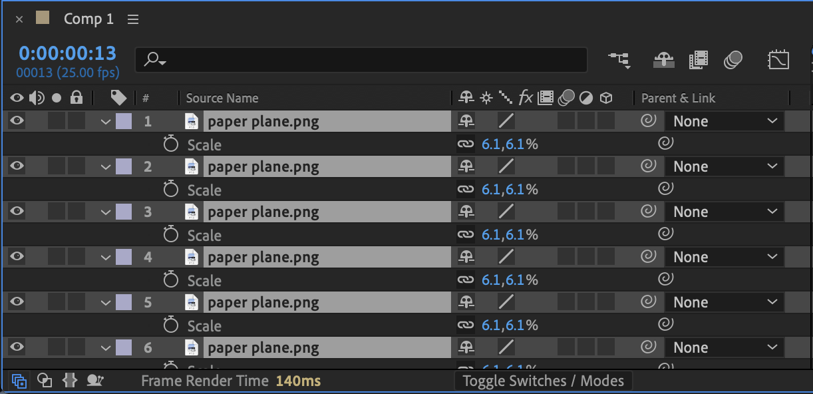Open the Comp 1 panel menu

point(133,19)
